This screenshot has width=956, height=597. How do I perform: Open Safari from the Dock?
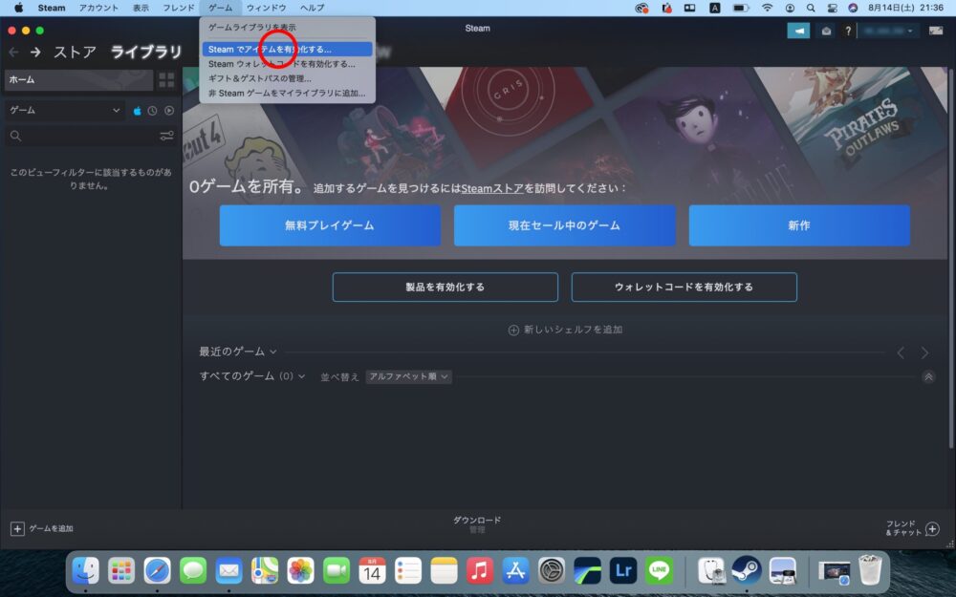pyautogui.click(x=158, y=571)
